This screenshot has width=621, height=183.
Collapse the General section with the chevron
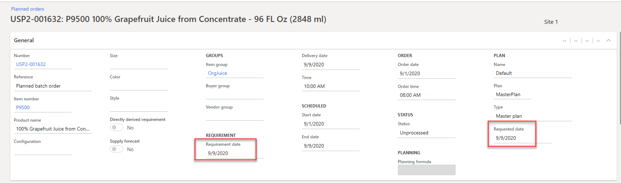[609, 41]
